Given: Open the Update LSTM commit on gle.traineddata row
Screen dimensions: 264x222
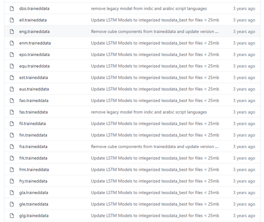Looking at the screenshot, I should 155,204.
